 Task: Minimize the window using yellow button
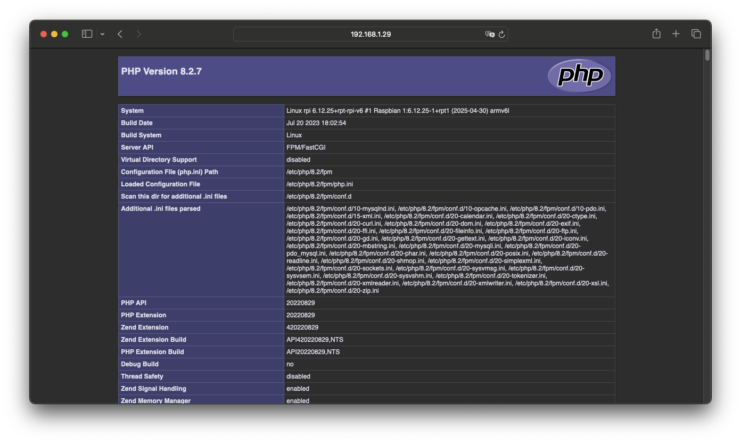pos(54,34)
